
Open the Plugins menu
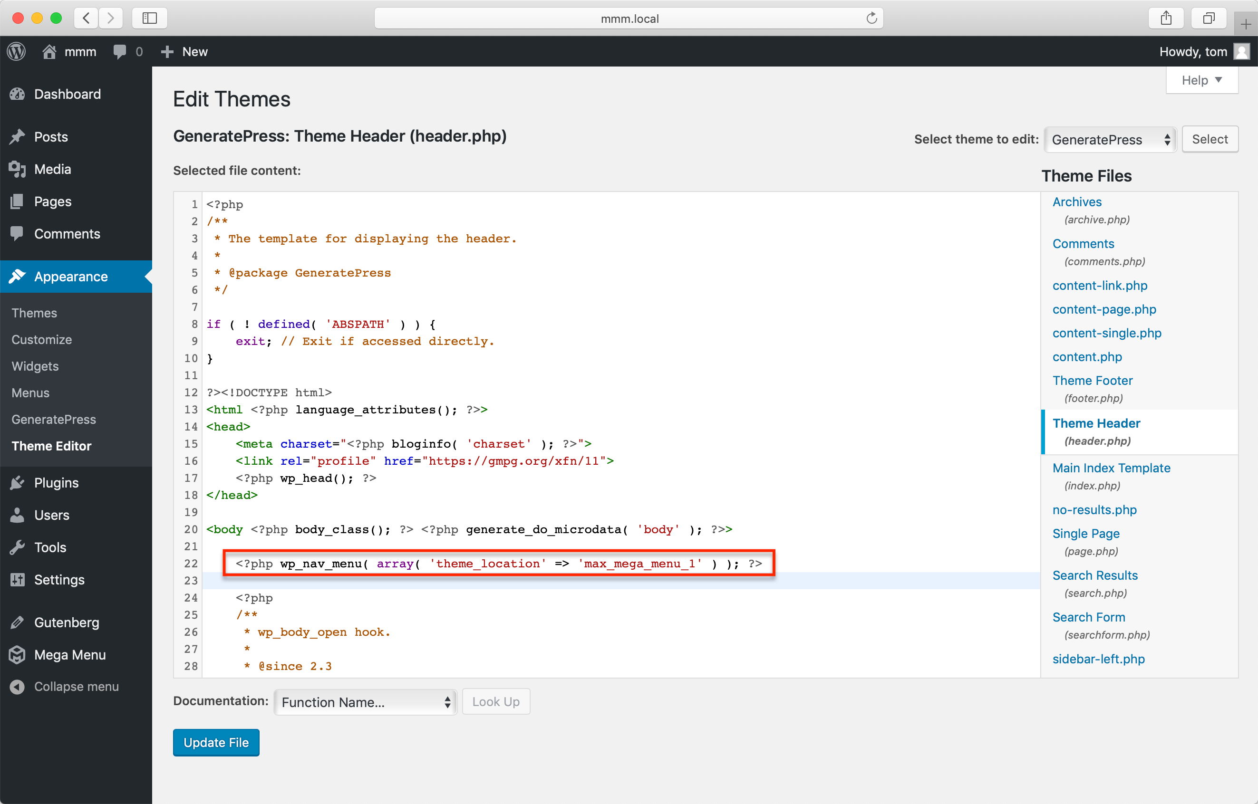tap(56, 482)
